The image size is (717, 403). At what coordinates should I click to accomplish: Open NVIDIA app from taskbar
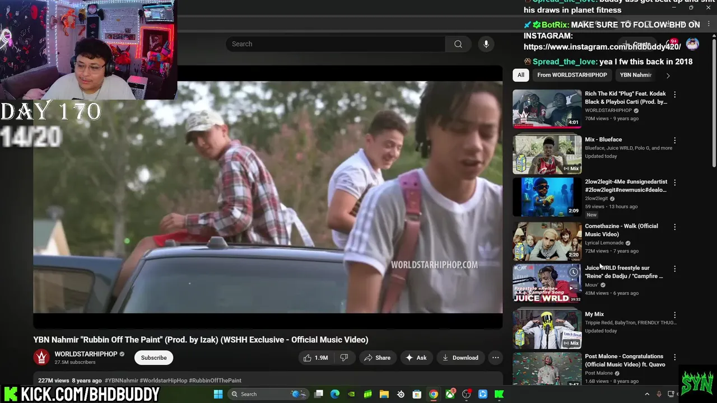point(351,394)
